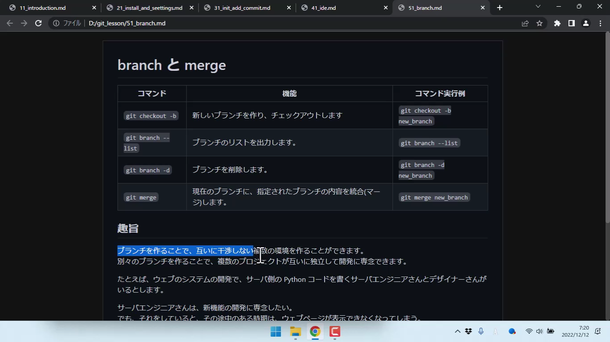Viewport: 610px width, 342px height.
Task: Open the share icon in the address bar
Action: tap(525, 23)
